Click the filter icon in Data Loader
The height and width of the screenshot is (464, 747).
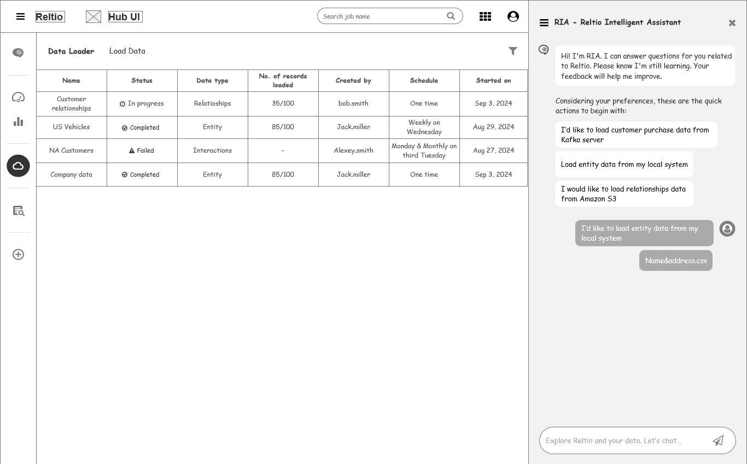point(513,51)
